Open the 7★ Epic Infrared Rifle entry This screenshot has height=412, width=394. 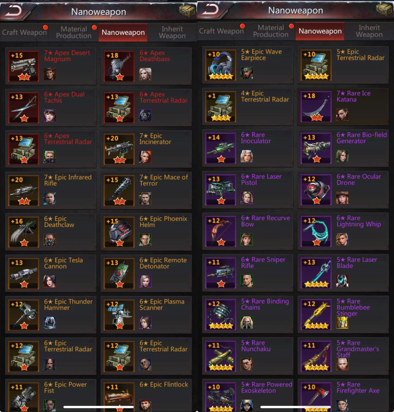coord(51,190)
